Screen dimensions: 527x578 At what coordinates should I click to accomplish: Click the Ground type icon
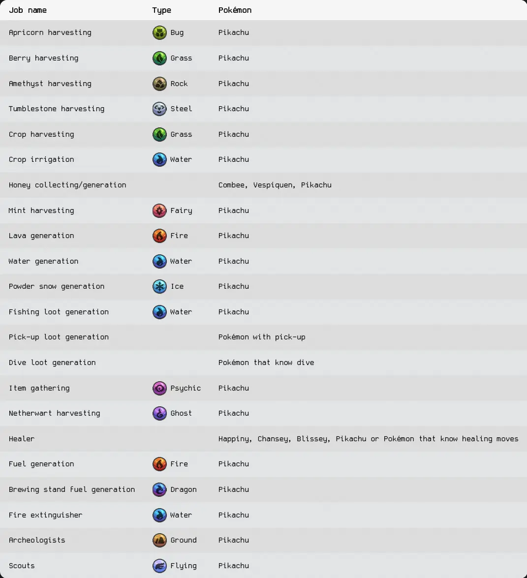click(159, 540)
